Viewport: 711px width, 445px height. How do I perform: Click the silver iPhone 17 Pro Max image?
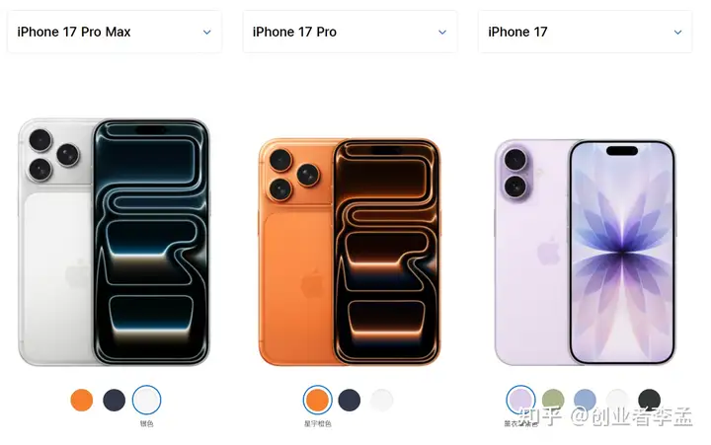pyautogui.click(x=115, y=242)
